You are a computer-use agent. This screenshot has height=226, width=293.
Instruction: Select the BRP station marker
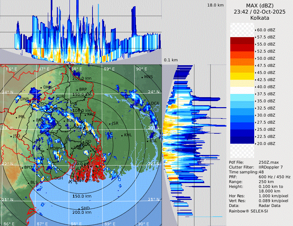(x=77, y=90)
